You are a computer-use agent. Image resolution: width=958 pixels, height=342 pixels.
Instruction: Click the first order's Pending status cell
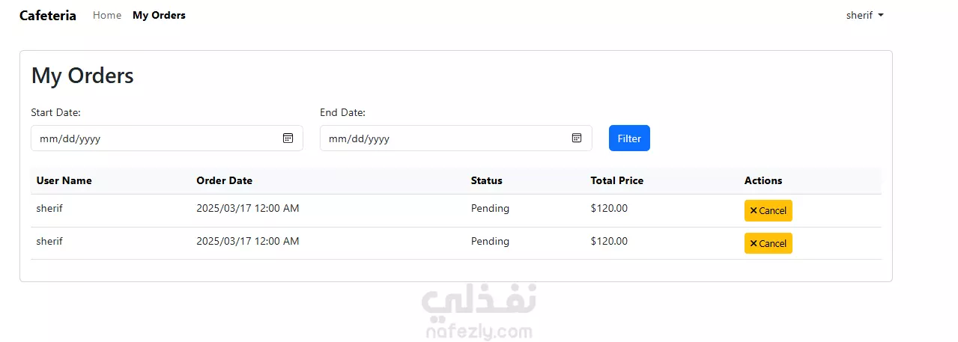point(490,208)
